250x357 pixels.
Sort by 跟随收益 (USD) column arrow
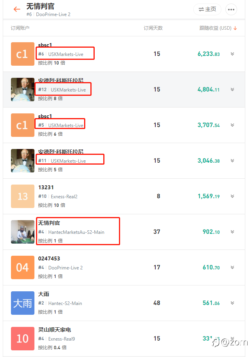click(235, 28)
